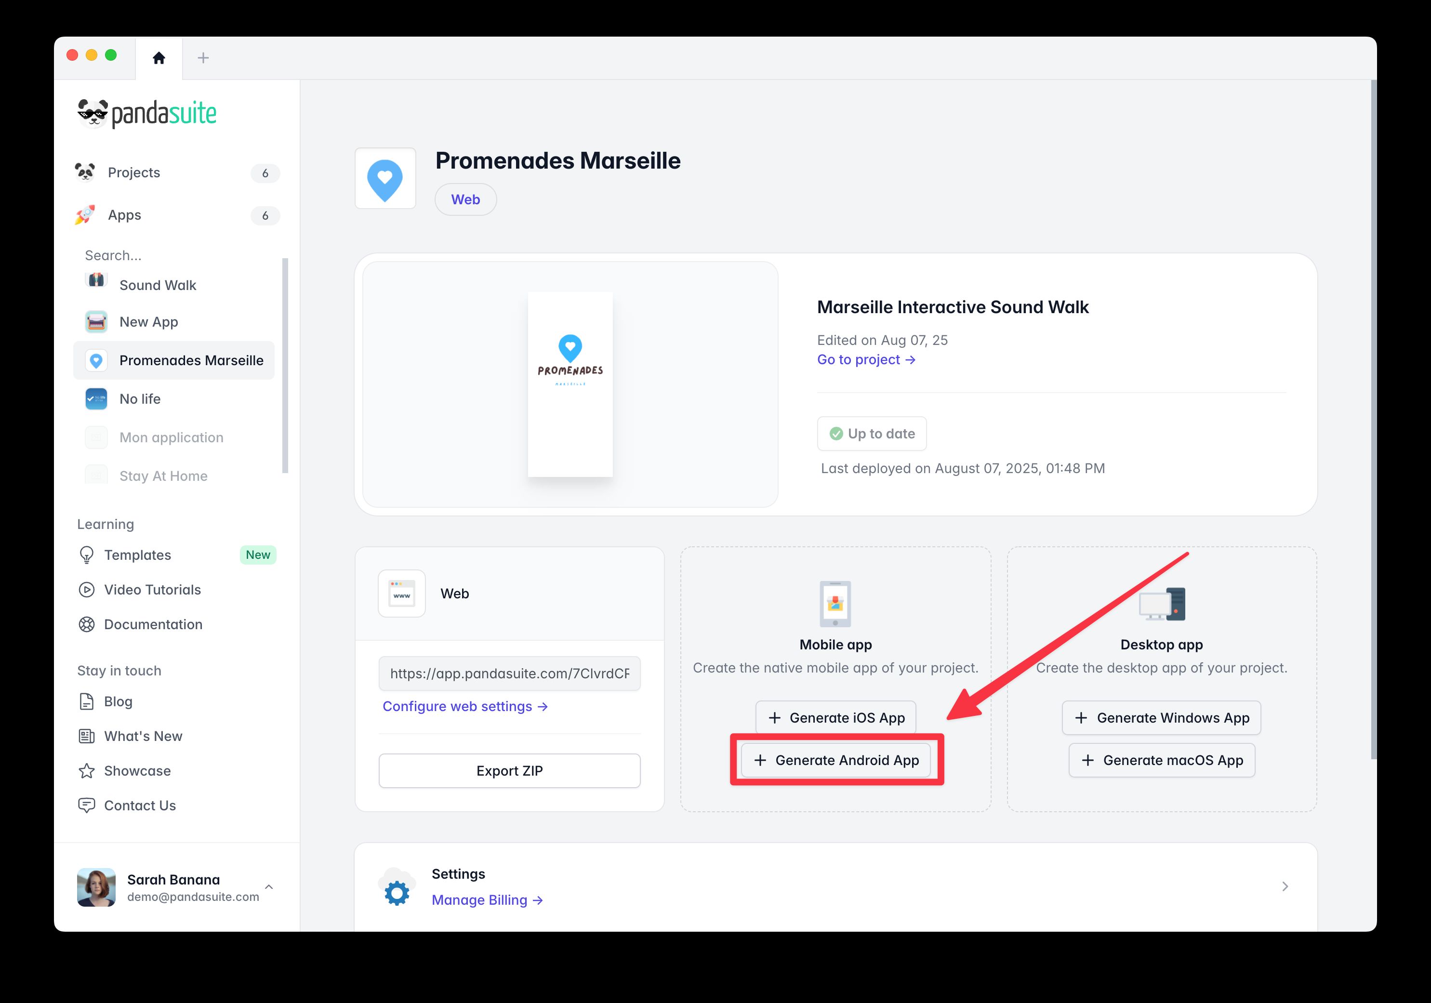
Task: Click Sarah Banana's profile avatar
Action: 96,887
